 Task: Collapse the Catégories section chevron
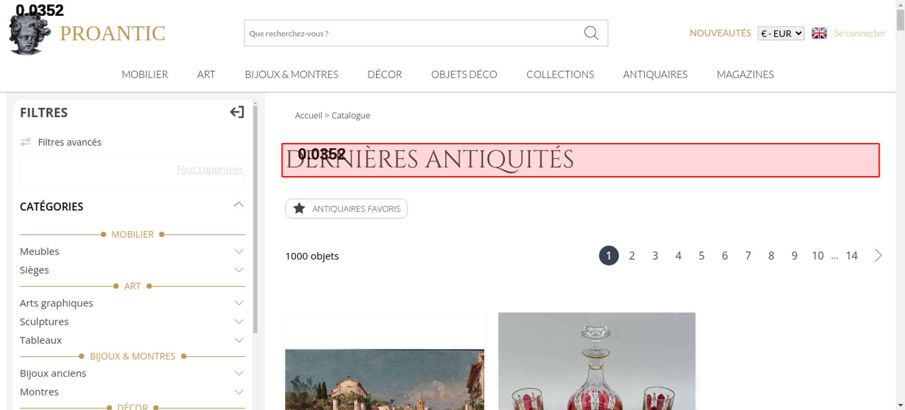[x=238, y=205]
